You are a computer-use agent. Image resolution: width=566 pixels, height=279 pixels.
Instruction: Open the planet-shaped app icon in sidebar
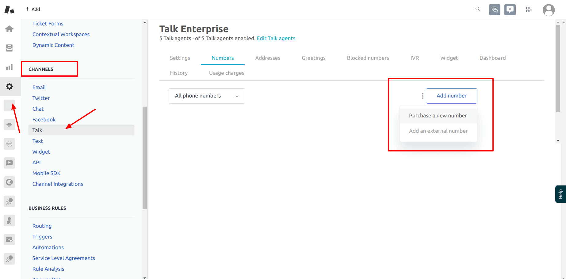[10, 125]
